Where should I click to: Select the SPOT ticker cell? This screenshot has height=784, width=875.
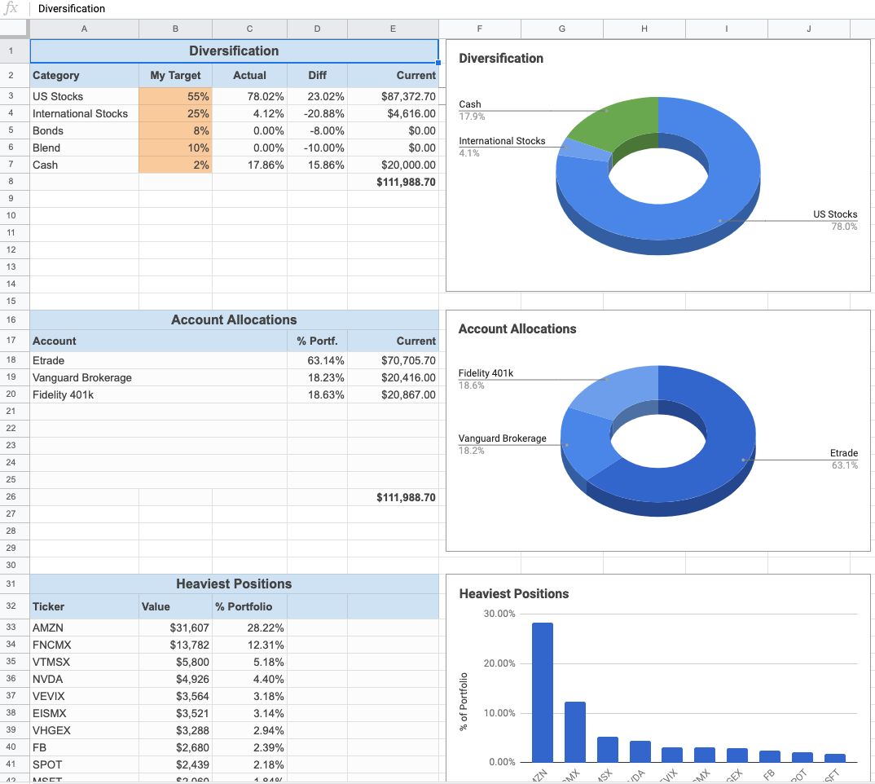[x=84, y=764]
